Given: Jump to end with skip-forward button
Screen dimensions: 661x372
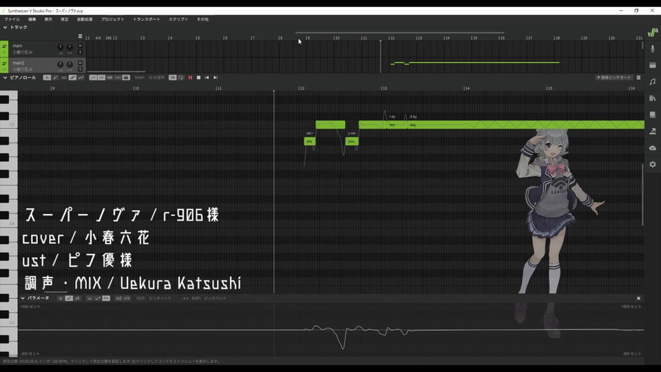Looking at the screenshot, I should pyautogui.click(x=216, y=78).
